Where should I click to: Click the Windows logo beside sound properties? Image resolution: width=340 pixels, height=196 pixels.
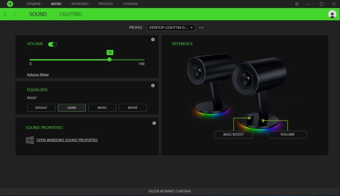click(30, 140)
